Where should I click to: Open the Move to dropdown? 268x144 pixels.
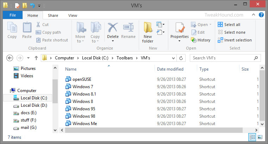click(80, 32)
